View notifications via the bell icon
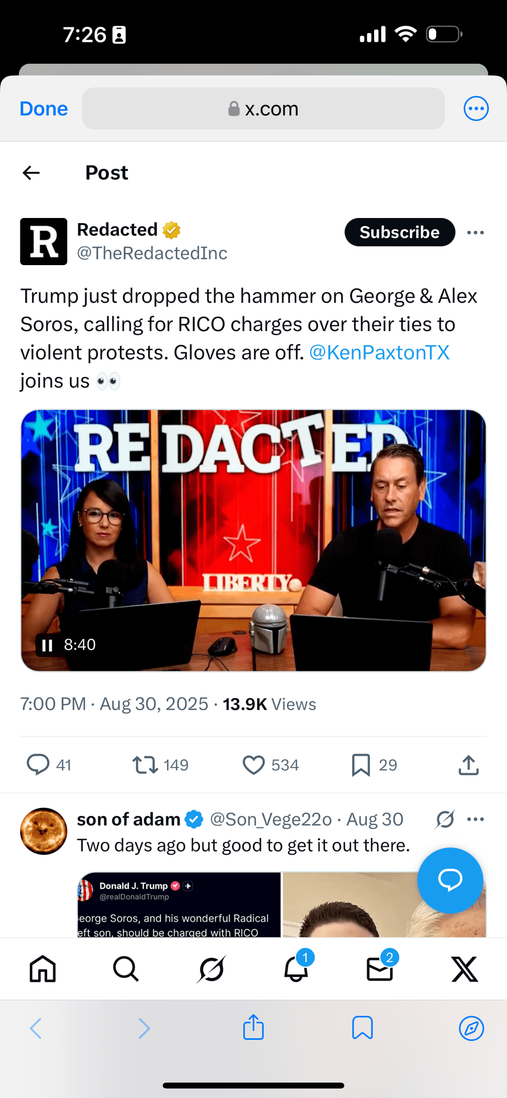507x1098 pixels. [296, 970]
